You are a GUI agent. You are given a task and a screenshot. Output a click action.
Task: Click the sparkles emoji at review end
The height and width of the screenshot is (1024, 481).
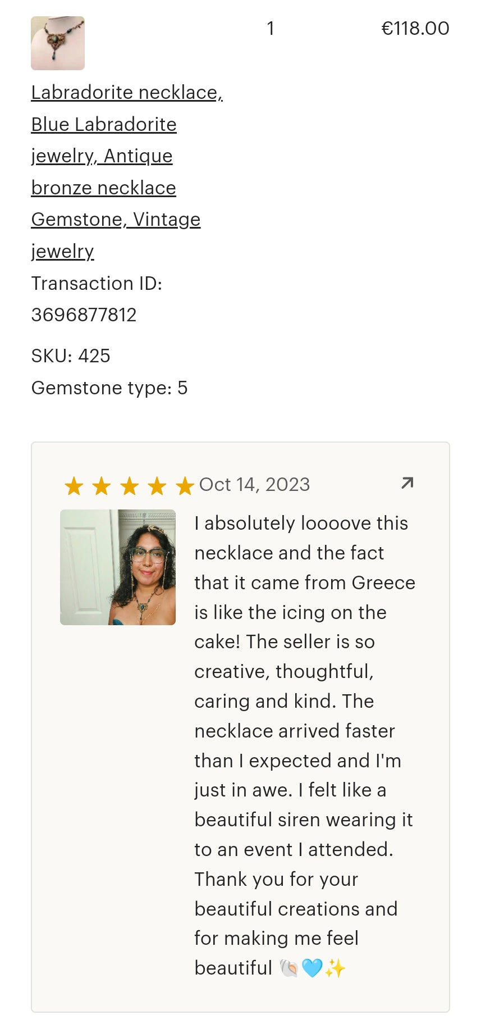coord(335,968)
